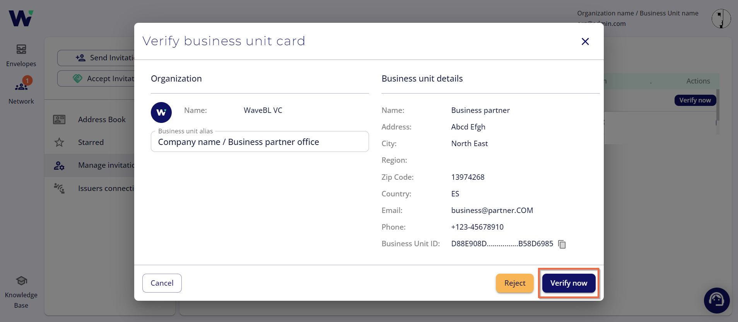Open the Network section icon
The width and height of the screenshot is (738, 322).
[x=21, y=87]
